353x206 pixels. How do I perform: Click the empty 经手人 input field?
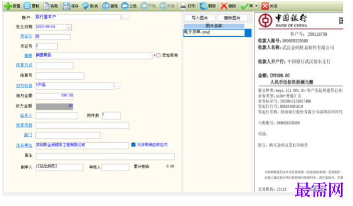pyautogui.click(x=57, y=116)
